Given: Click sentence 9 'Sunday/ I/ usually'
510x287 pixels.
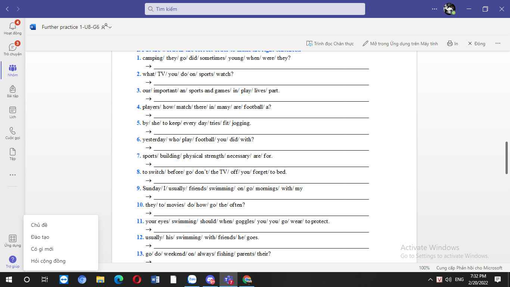Looking at the screenshot, I should coord(164,188).
